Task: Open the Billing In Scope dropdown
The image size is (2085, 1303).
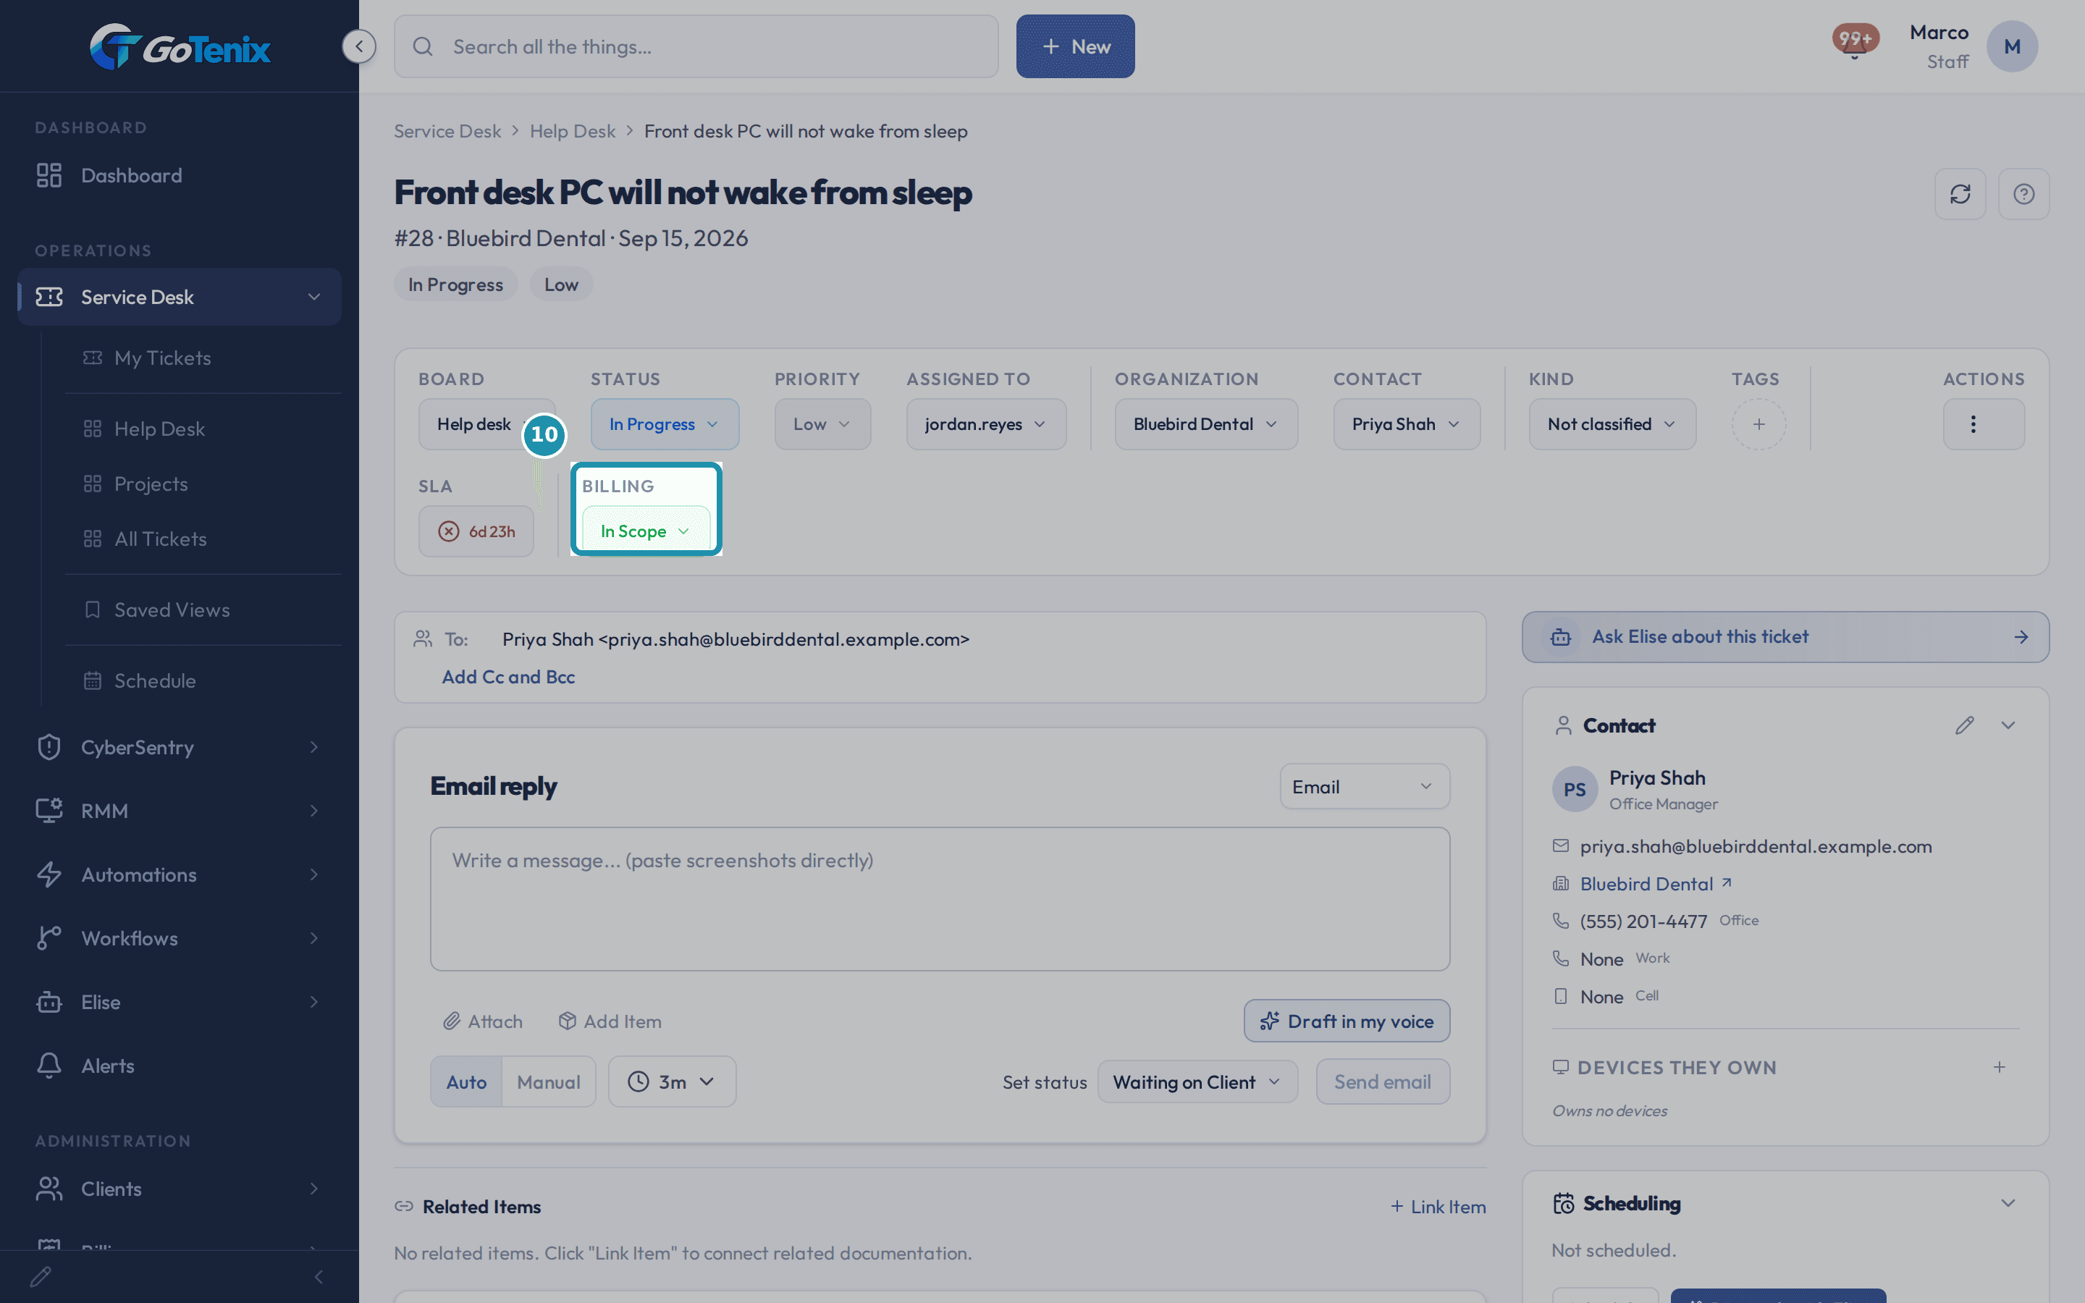Action: tap(646, 531)
